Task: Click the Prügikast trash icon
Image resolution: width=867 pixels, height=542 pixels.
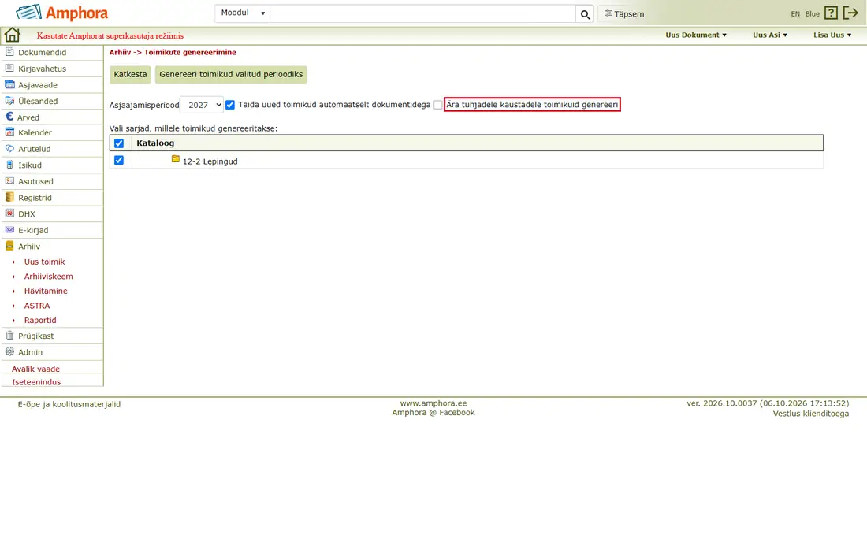Action: 9,336
